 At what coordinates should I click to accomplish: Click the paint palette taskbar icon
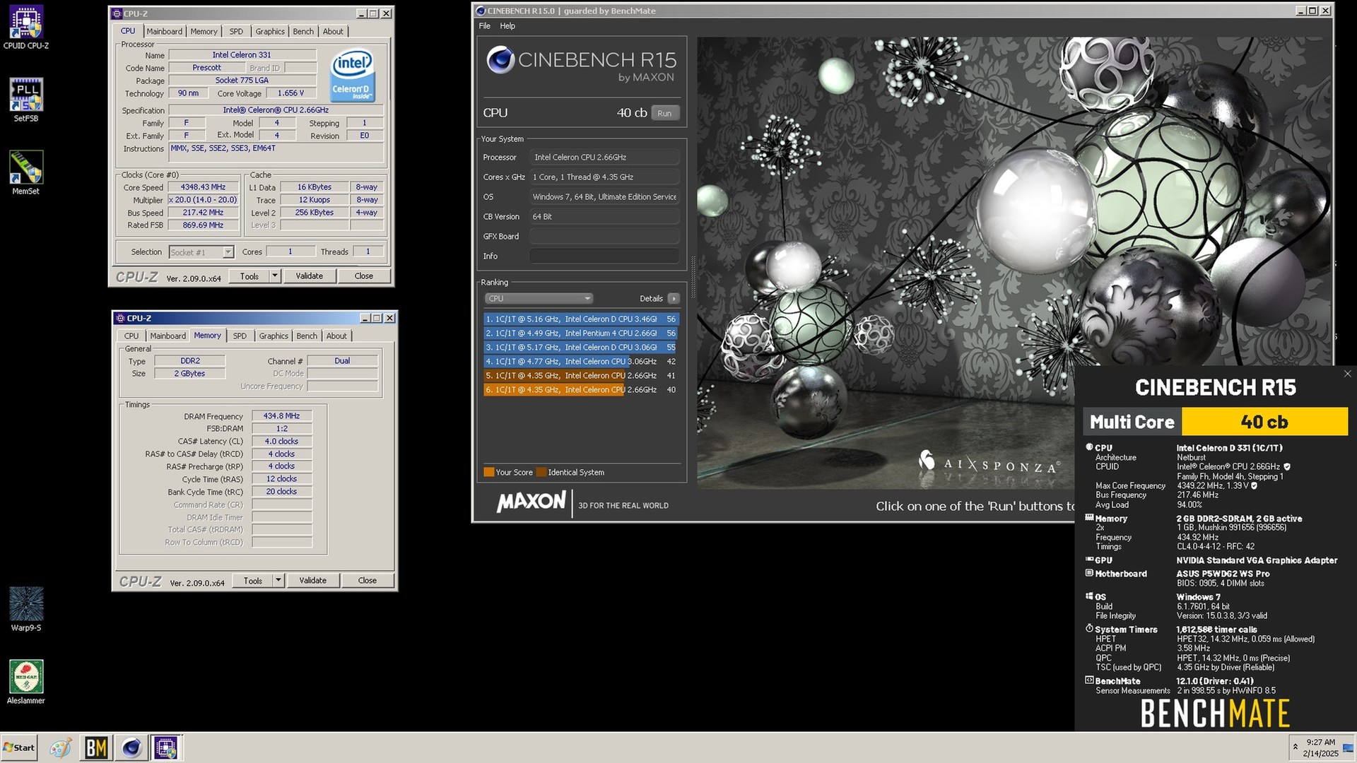[61, 747]
